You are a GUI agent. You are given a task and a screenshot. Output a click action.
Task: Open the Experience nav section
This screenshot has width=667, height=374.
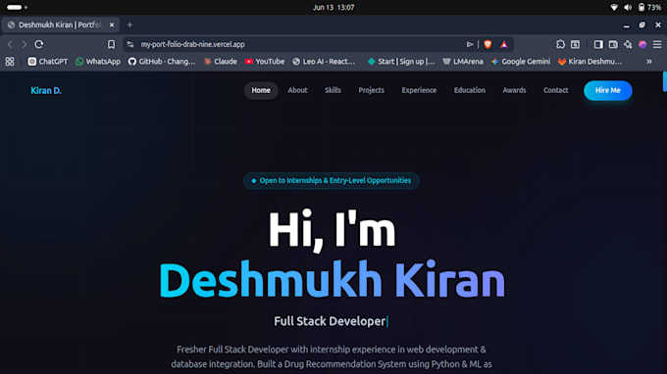(x=419, y=90)
